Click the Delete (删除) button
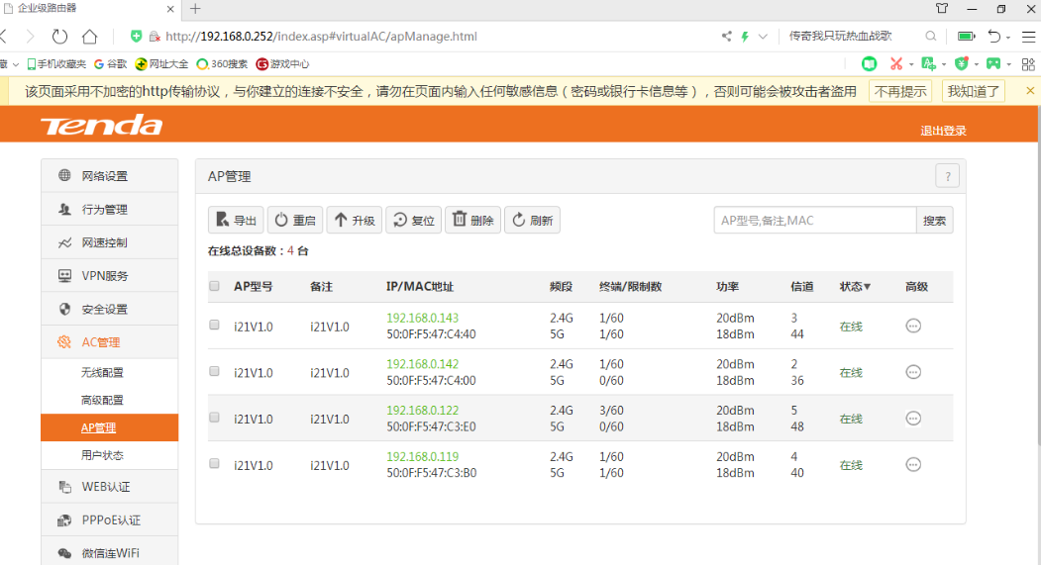Image resolution: width=1041 pixels, height=565 pixels. click(472, 221)
